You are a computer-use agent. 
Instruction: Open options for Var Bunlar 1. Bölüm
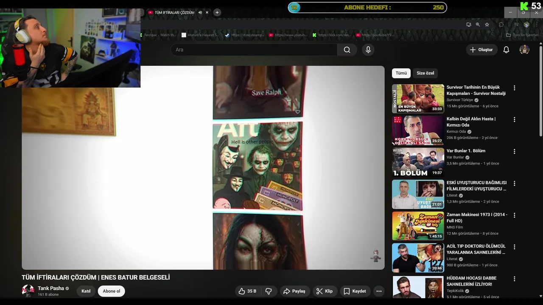pos(514,152)
